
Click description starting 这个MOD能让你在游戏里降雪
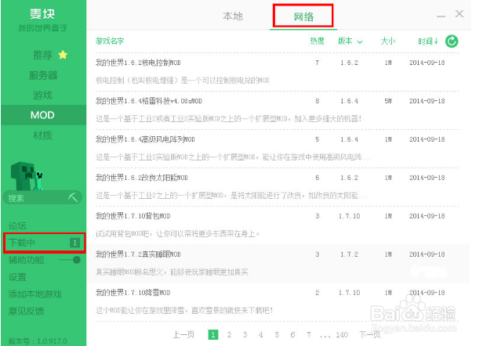tap(184, 311)
